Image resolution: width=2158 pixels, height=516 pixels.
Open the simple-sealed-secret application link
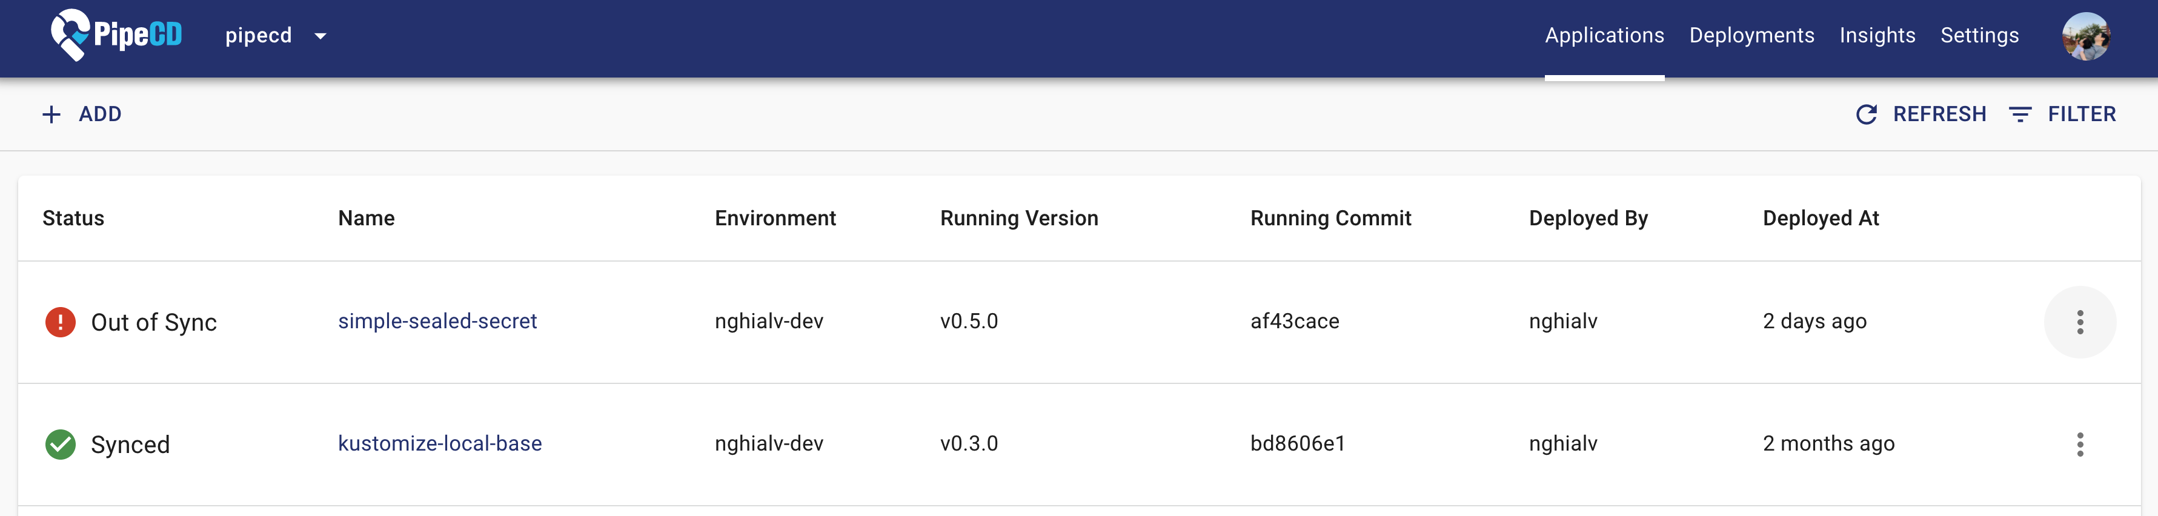pos(436,322)
